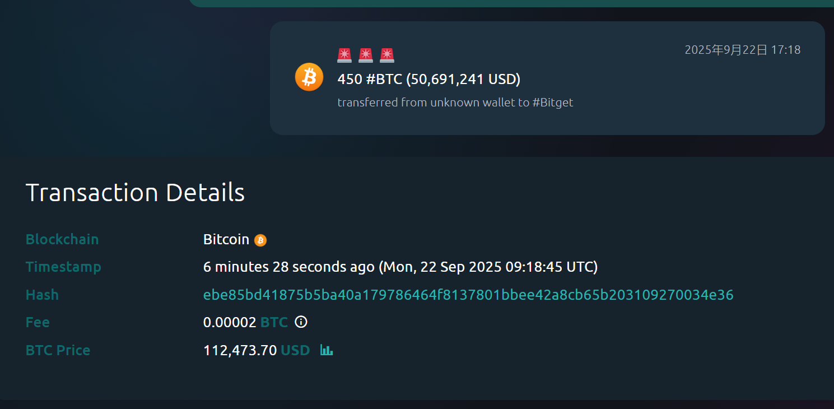This screenshot has width=834, height=409.
Task: Open the transaction hash link
Action: pos(468,295)
